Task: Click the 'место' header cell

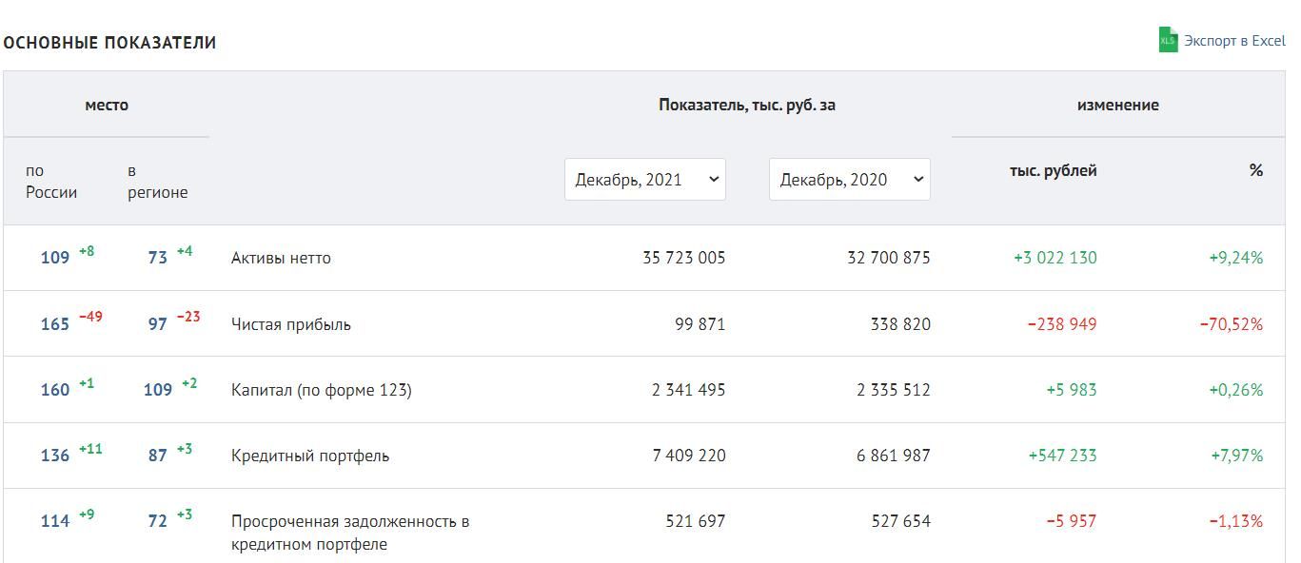Action: coord(107,105)
